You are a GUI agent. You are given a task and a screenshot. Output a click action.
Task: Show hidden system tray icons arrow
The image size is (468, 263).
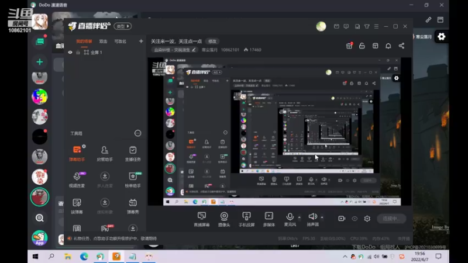tap(345, 257)
